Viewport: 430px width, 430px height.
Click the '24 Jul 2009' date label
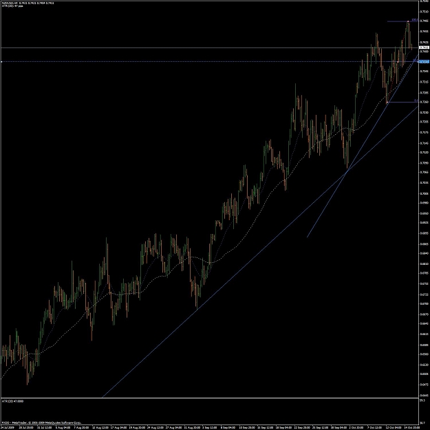tap(7, 427)
